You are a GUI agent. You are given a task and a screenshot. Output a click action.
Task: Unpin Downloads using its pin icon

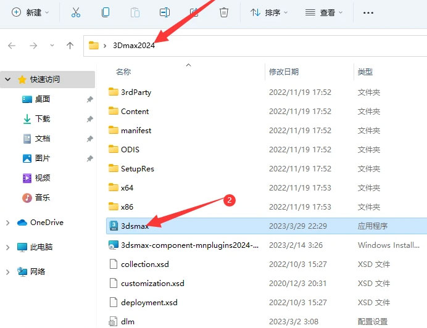(90, 119)
